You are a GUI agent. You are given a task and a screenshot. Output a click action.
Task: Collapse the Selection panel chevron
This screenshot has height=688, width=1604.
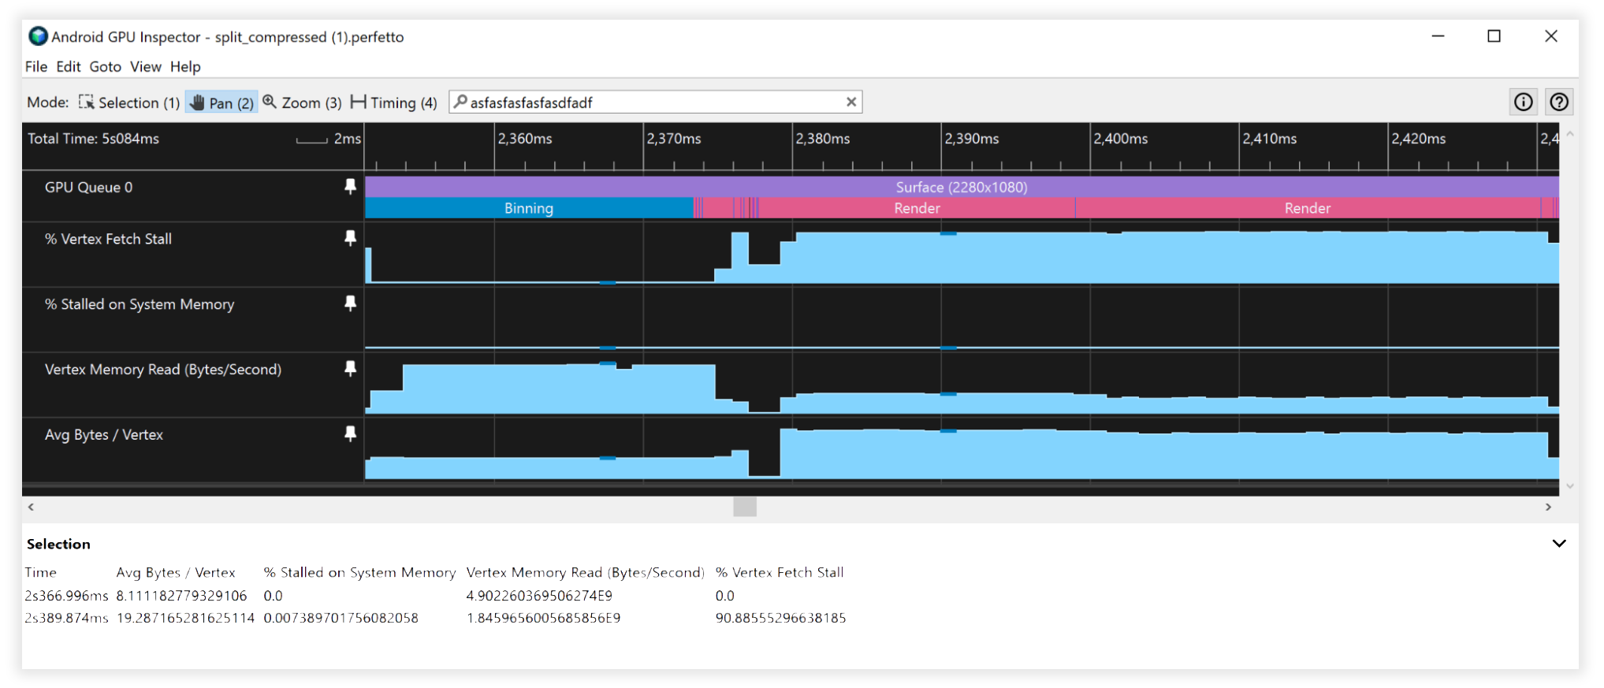[1558, 543]
